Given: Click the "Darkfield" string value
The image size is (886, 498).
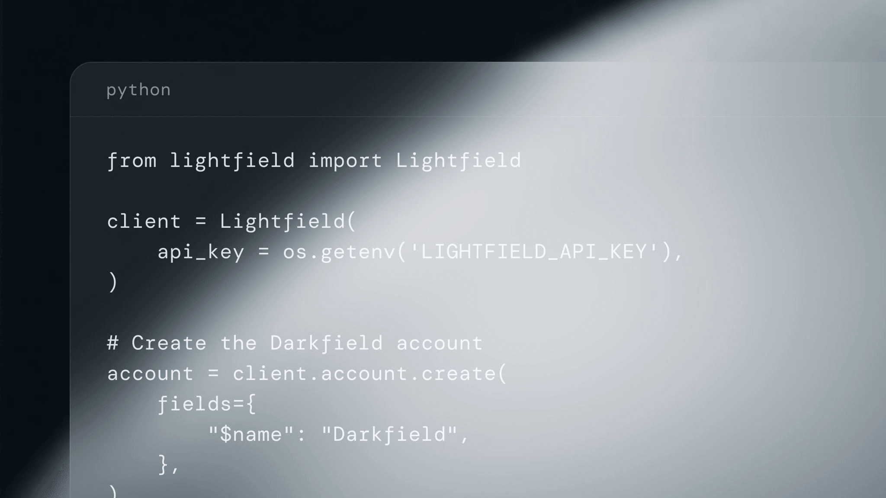Looking at the screenshot, I should pyautogui.click(x=389, y=434).
